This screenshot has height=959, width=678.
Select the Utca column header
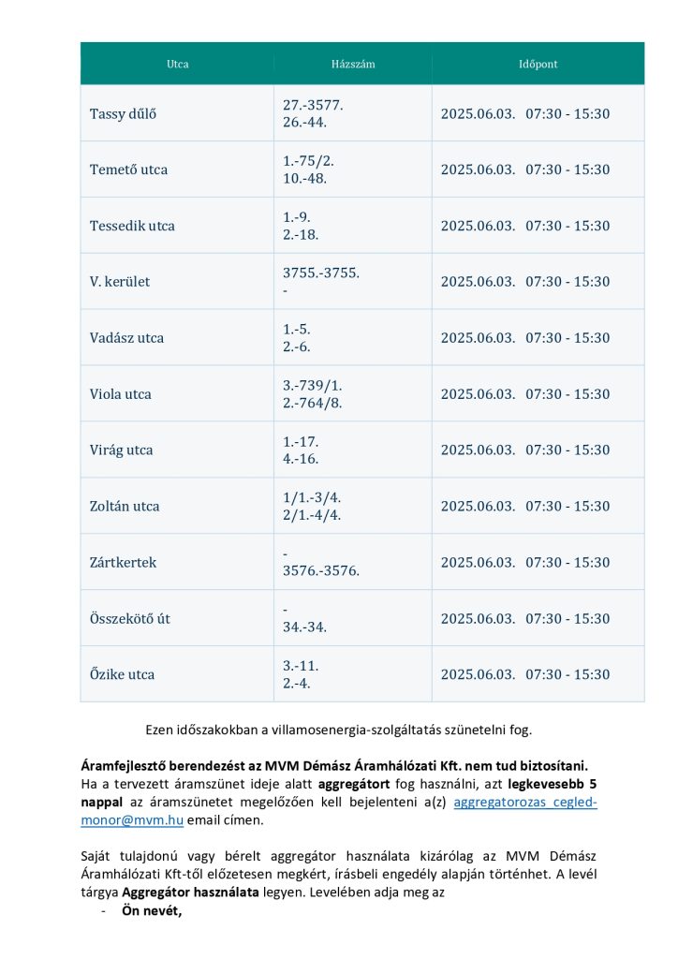pyautogui.click(x=177, y=64)
